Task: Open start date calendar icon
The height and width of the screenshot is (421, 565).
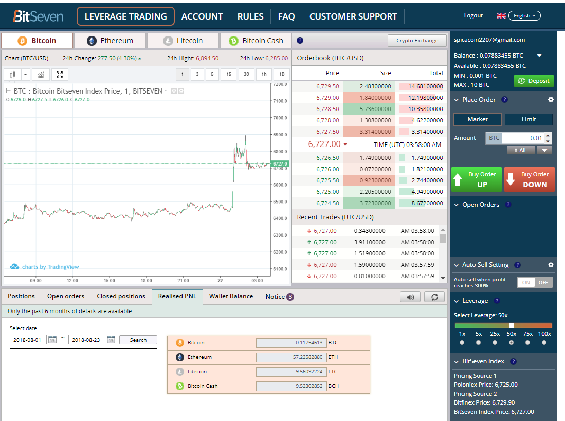Action: point(52,340)
